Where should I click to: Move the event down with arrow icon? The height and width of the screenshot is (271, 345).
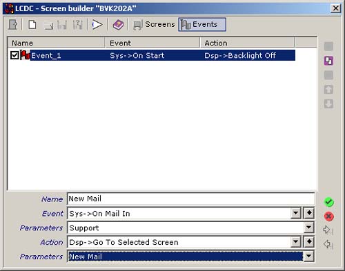(328, 103)
